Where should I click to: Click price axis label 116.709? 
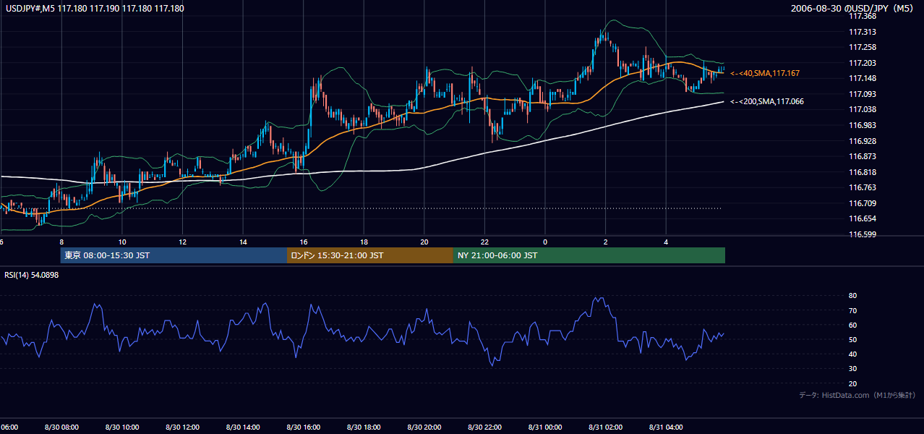click(x=862, y=203)
